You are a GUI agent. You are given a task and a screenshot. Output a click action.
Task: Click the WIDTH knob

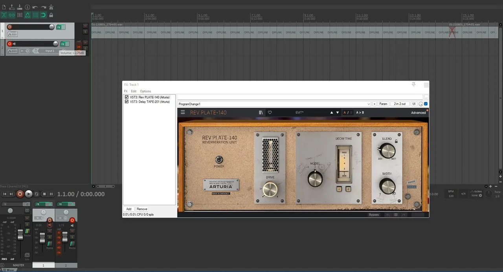pyautogui.click(x=387, y=186)
